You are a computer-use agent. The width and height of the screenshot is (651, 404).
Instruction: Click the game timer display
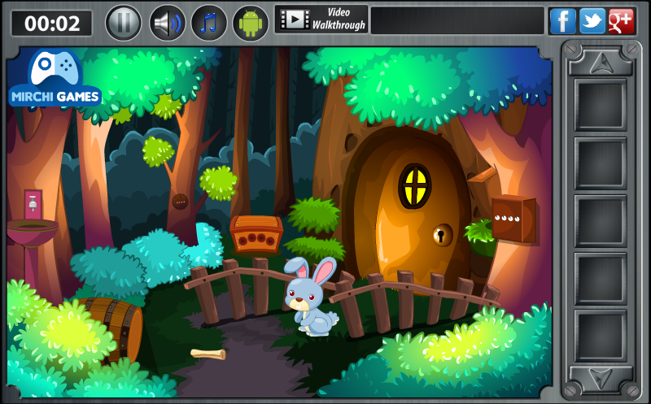(x=52, y=24)
